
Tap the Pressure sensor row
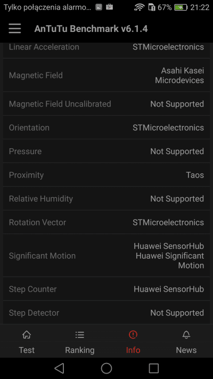(106, 151)
